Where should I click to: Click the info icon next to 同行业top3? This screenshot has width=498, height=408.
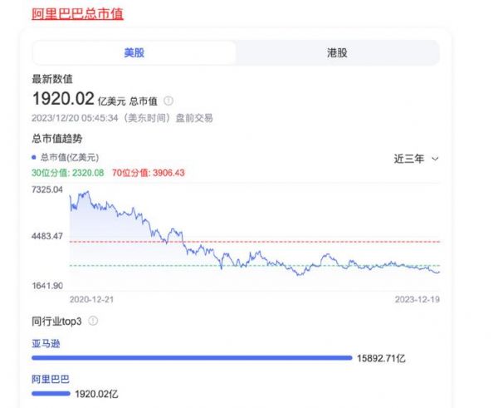pos(93,321)
